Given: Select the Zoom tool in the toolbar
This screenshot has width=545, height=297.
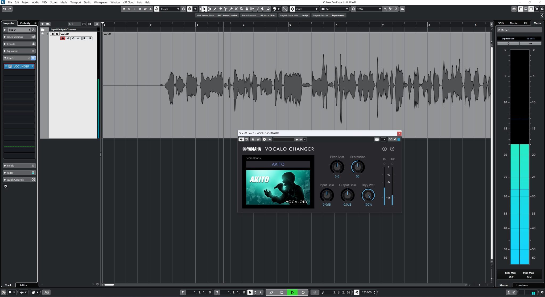Looking at the screenshot, I should [x=242, y=9].
